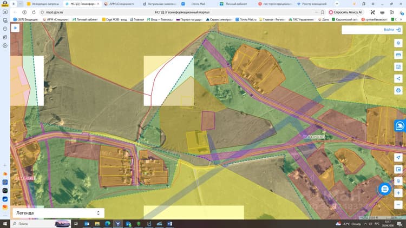Locate my position with the arrow icon
Screen dimensions: 406x228
[398, 157]
